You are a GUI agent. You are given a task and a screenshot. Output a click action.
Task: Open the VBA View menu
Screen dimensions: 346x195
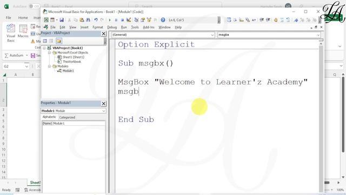click(x=73, y=27)
